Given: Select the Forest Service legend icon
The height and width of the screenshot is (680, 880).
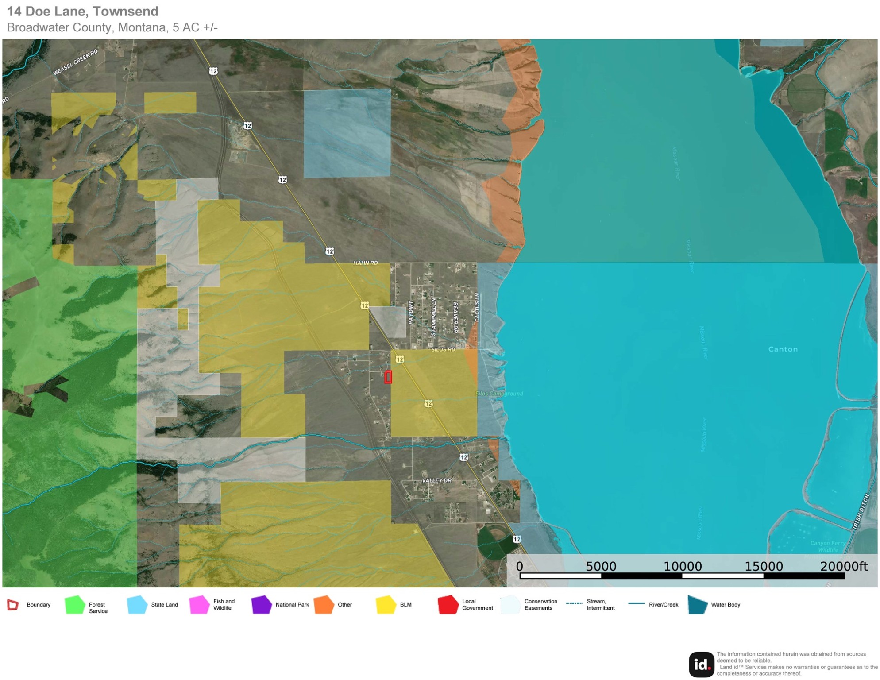Looking at the screenshot, I should point(74,604).
